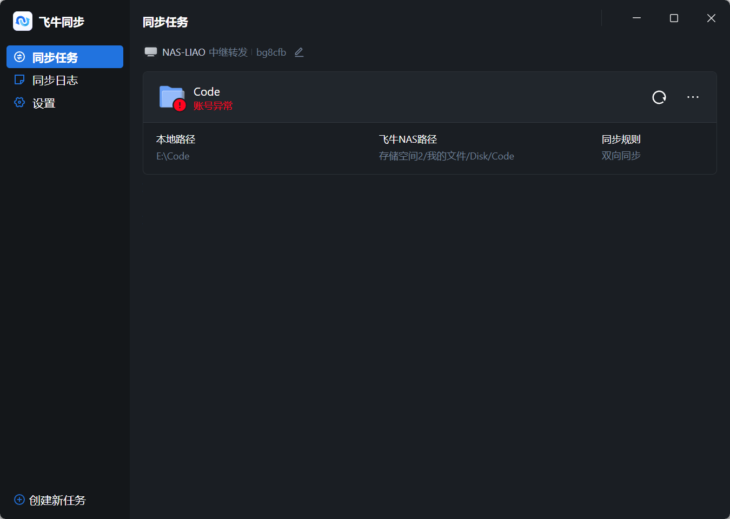Refresh the Code sync task
730x519 pixels.
point(659,97)
